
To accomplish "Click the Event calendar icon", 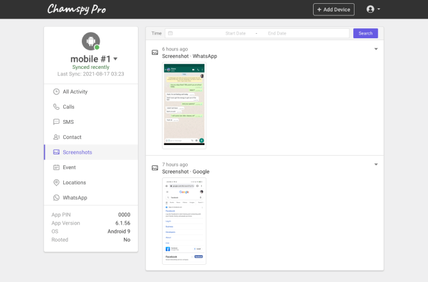I will pos(56,167).
